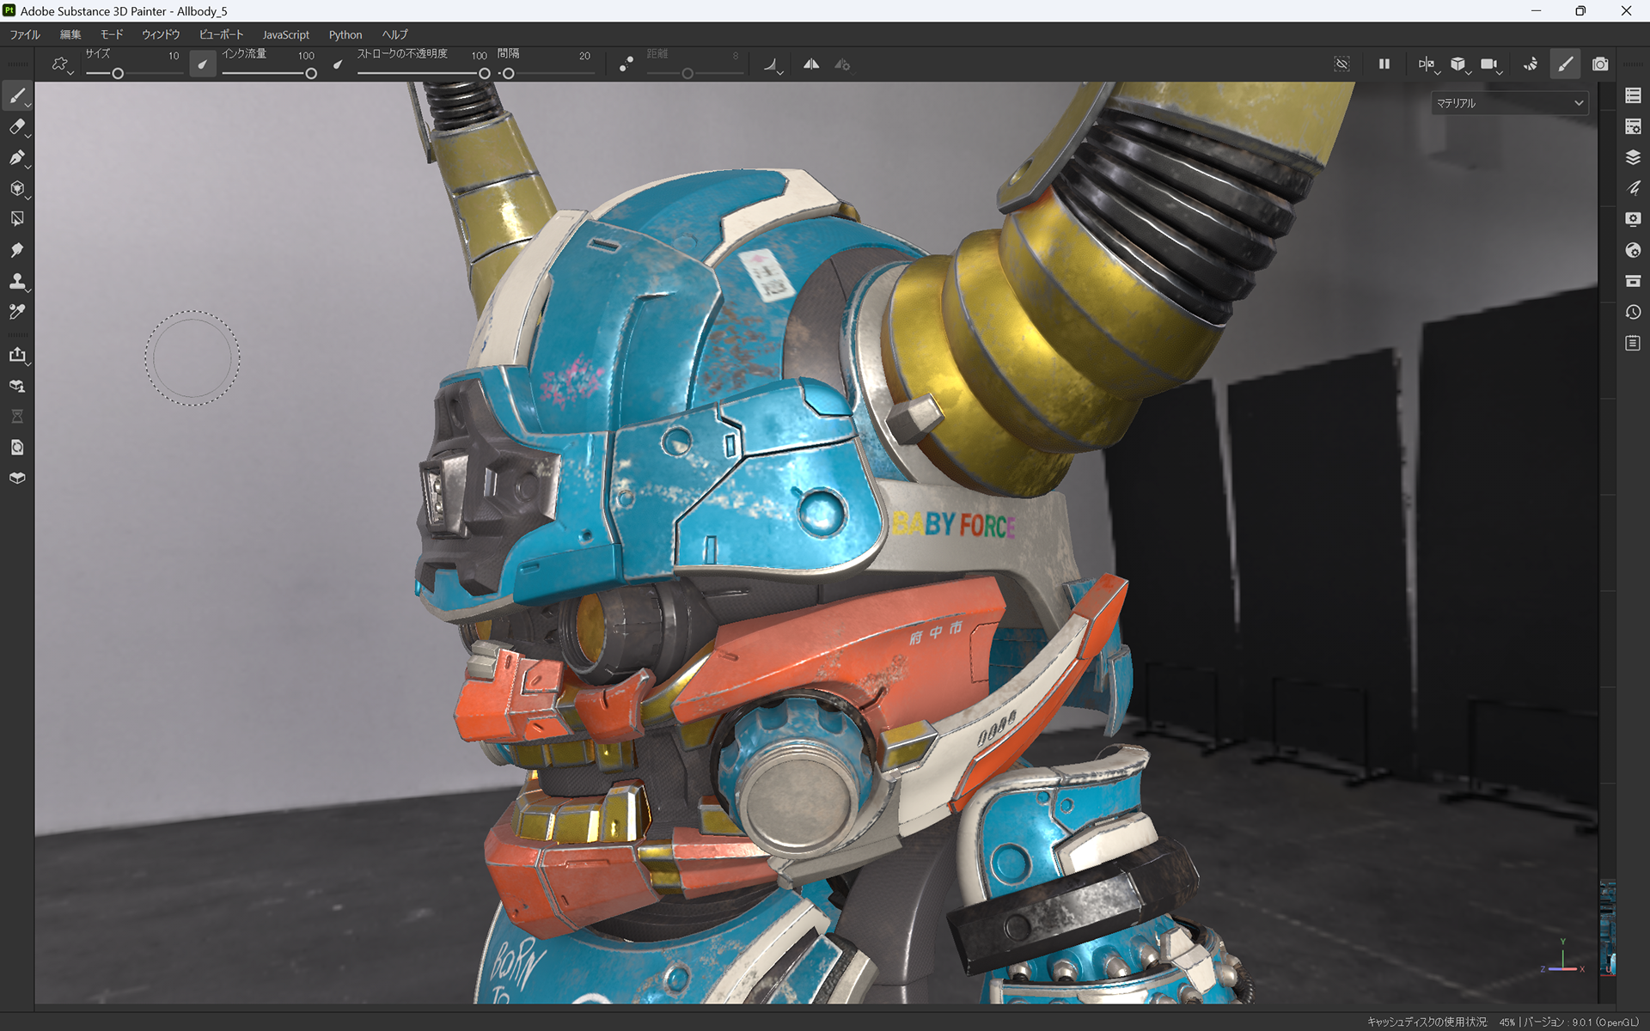The image size is (1650, 1031).
Task: Toggle lazy mouse option
Action: 626,64
